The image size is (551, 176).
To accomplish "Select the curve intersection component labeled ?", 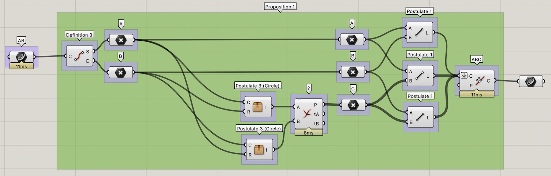I will [x=309, y=114].
